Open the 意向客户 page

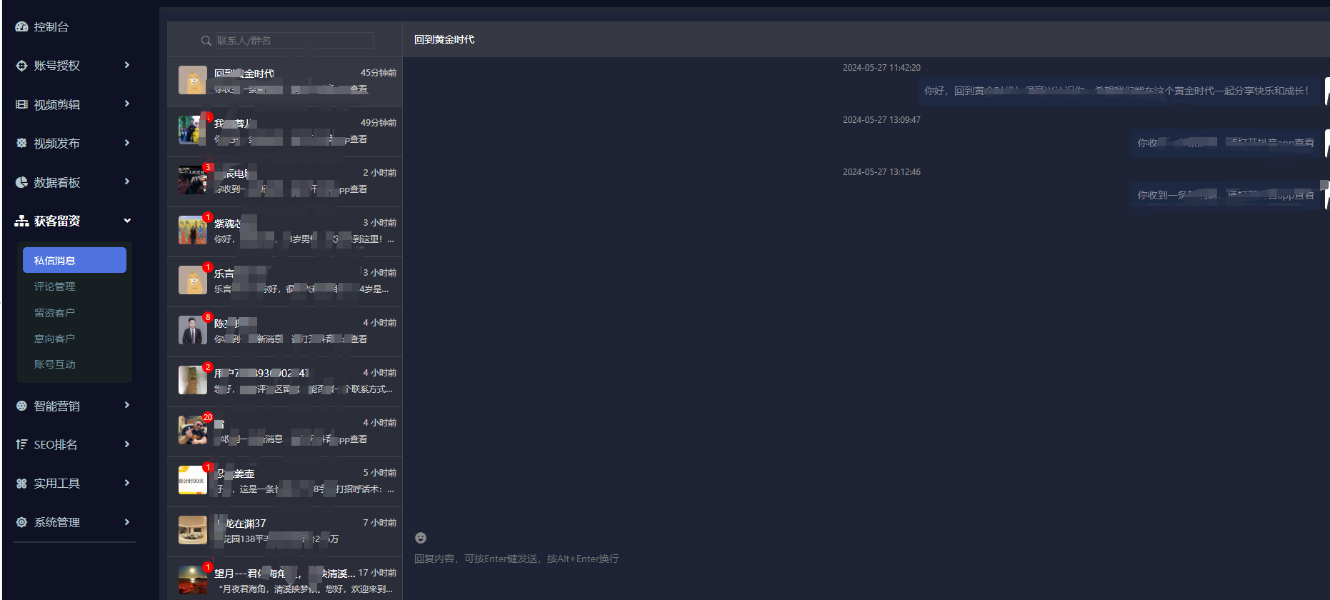point(55,338)
